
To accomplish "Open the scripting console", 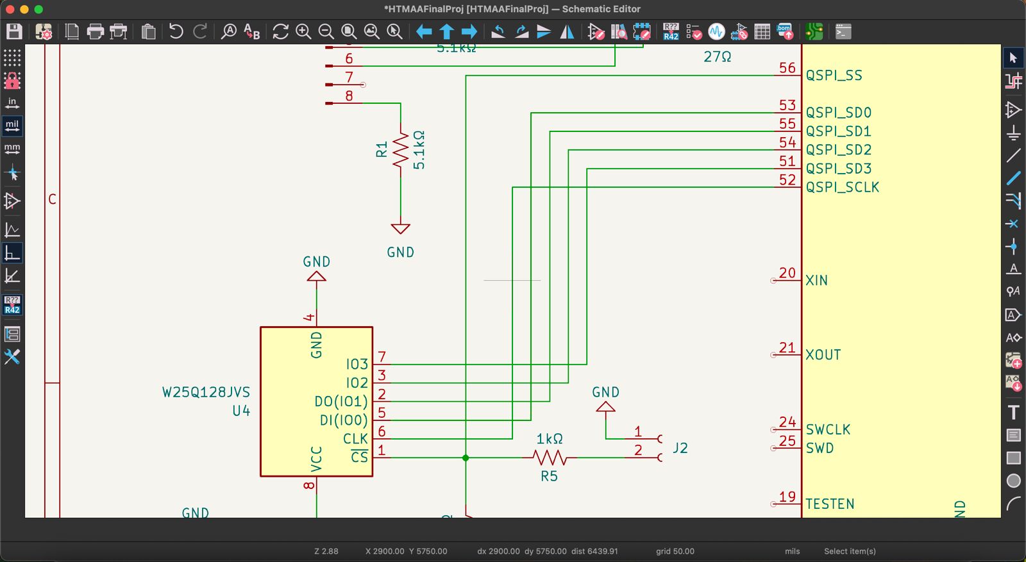I will tap(843, 31).
